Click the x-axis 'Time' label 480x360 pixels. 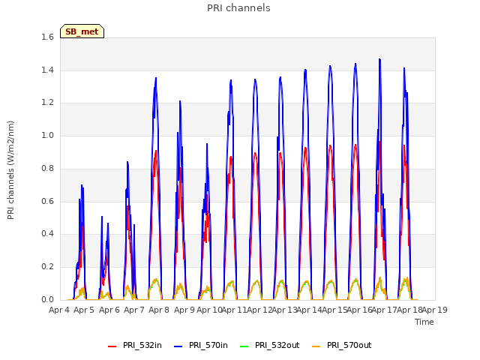(424, 322)
